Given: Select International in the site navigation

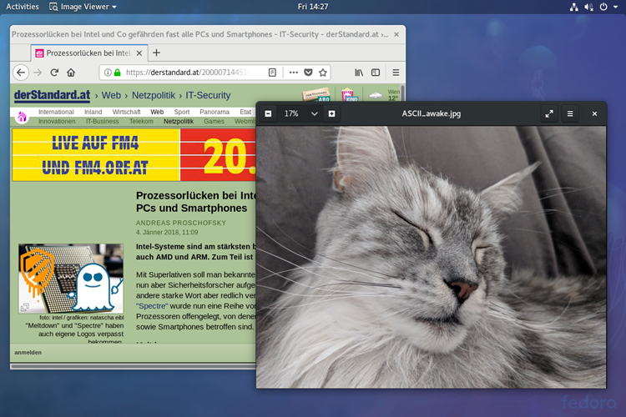Looking at the screenshot, I should [56, 112].
